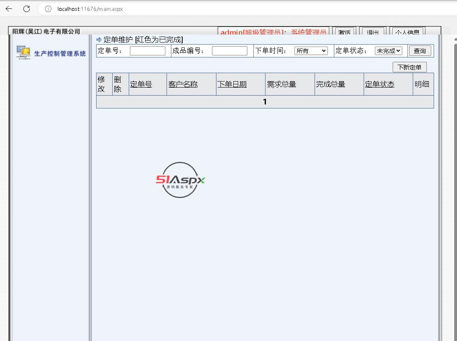
Task: Focus the 成品编号 input field
Action: [x=229, y=51]
